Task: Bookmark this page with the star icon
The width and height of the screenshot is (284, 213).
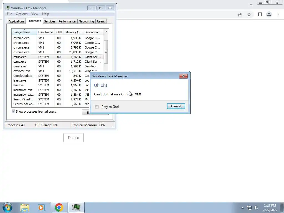Action: pos(249,14)
